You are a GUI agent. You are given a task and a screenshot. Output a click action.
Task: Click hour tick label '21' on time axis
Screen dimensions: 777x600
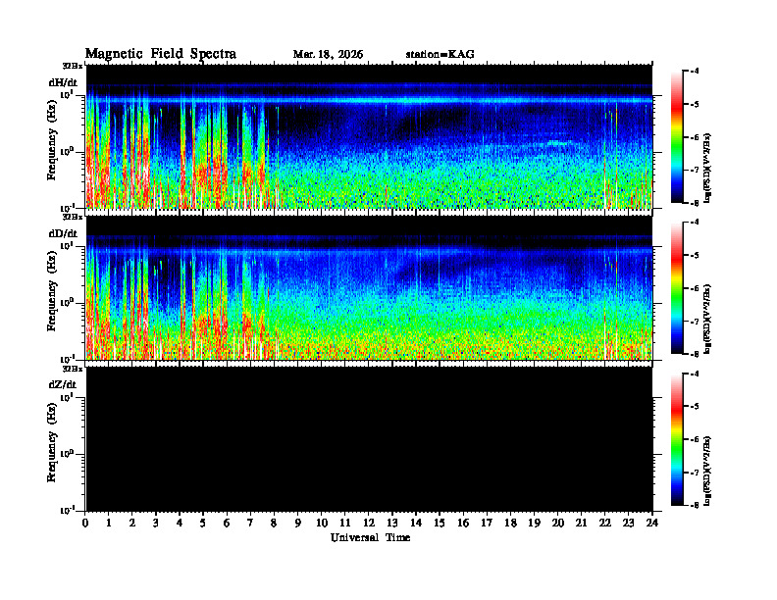[581, 524]
